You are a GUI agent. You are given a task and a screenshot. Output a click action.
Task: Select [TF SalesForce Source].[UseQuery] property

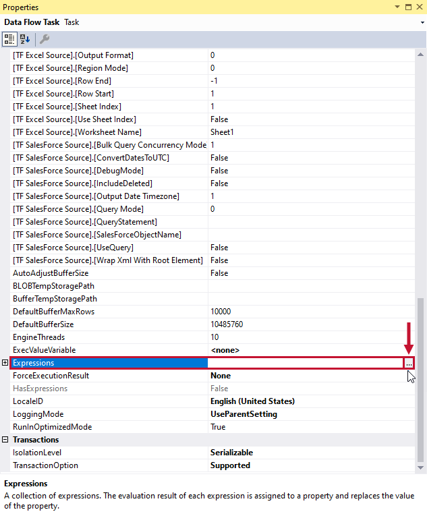click(73, 248)
